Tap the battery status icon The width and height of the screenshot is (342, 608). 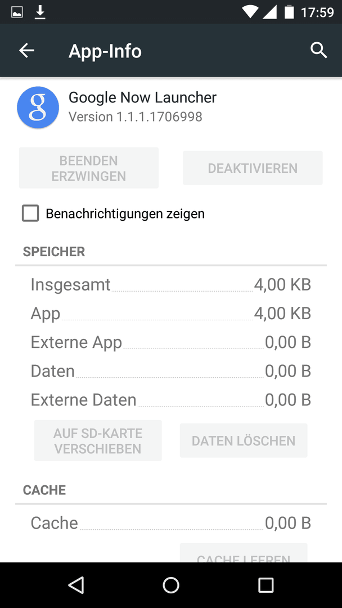tap(289, 12)
